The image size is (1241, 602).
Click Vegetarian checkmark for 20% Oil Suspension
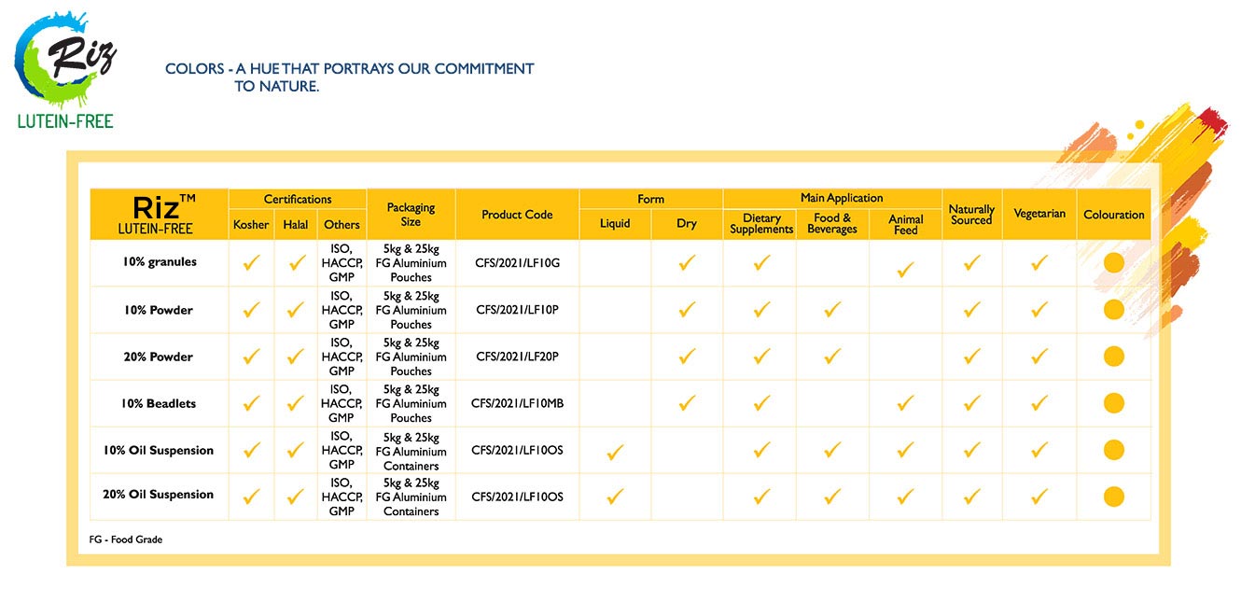click(x=1039, y=497)
